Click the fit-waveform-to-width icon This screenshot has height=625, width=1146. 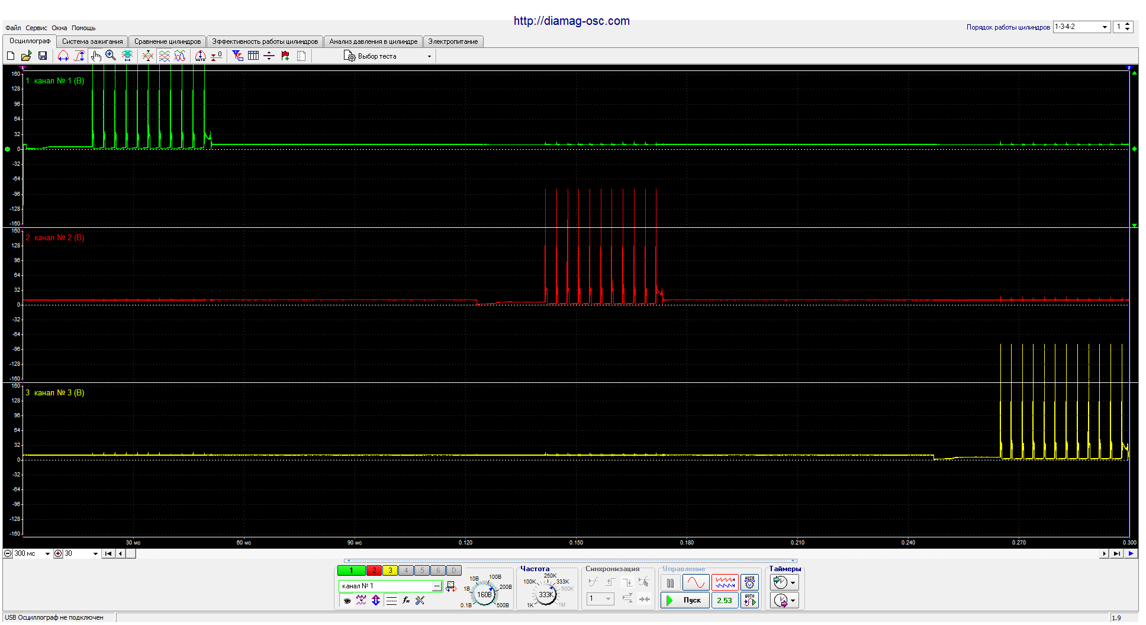coord(127,56)
